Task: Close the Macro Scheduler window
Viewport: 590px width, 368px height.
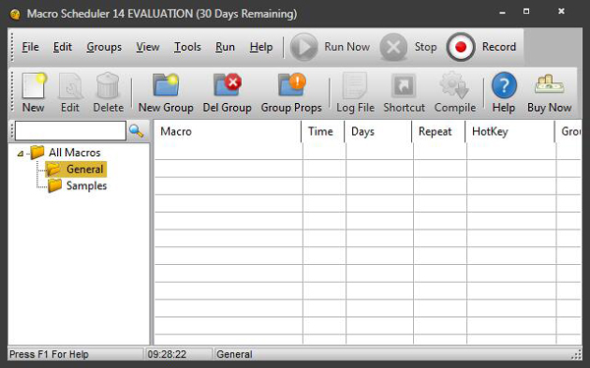Action: [x=561, y=11]
